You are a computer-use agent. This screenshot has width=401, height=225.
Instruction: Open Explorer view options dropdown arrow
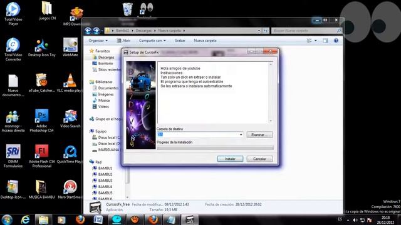coord(315,41)
